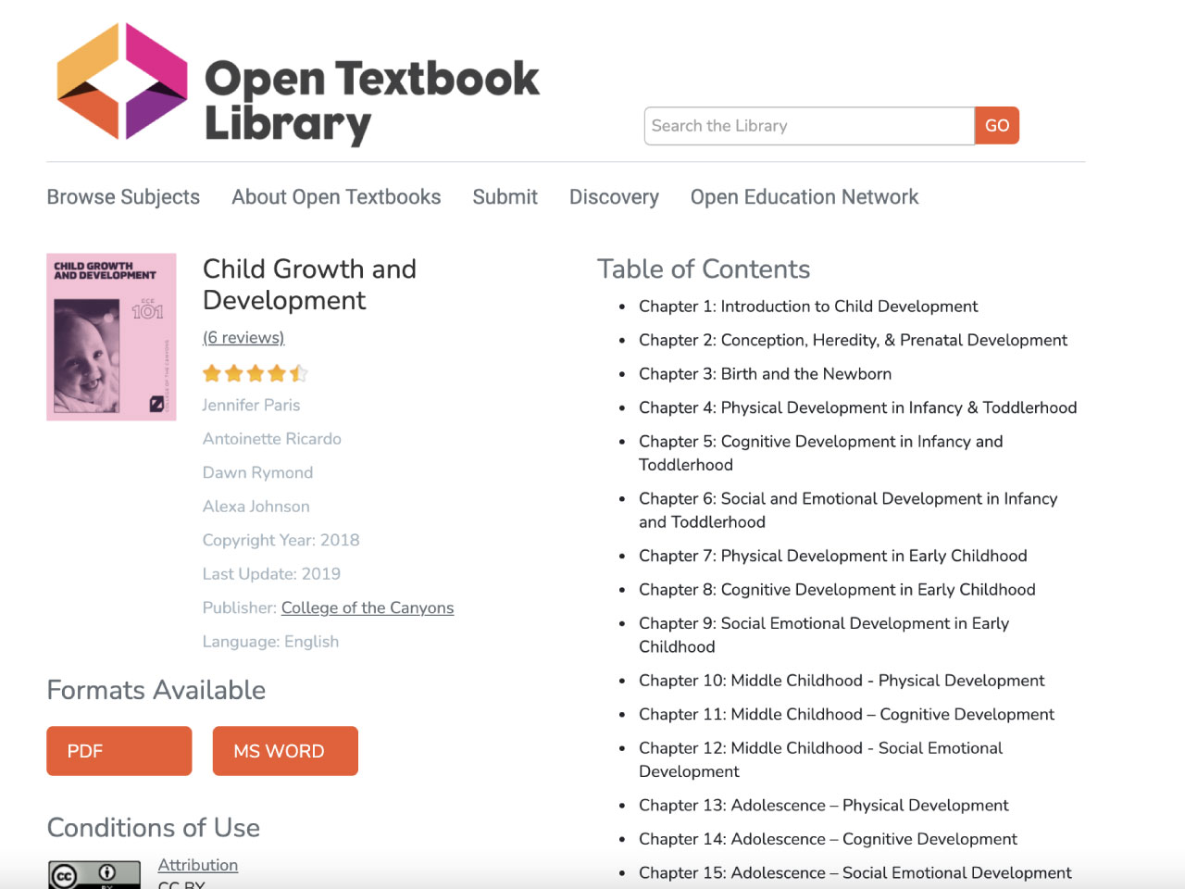
Task: Download the PDF format
Action: pos(119,751)
